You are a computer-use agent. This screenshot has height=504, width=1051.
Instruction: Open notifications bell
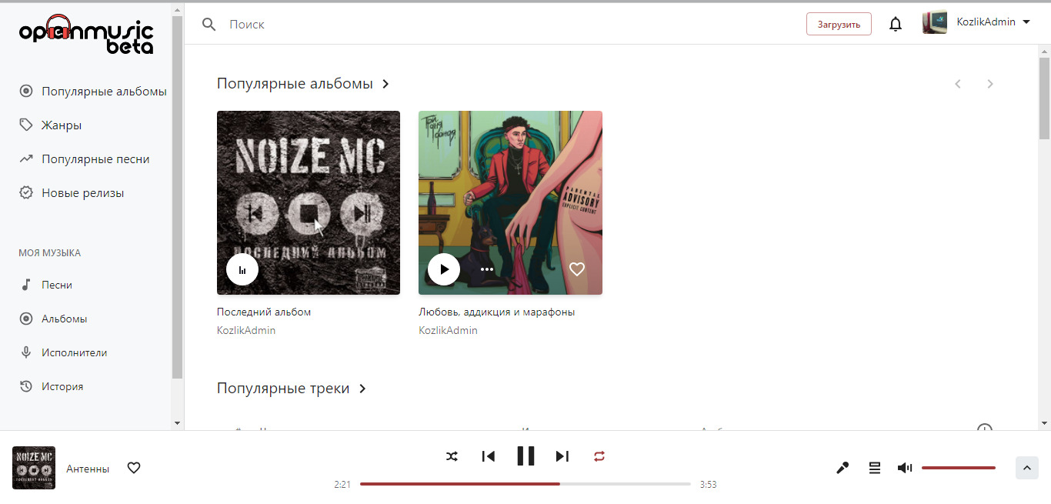point(896,24)
